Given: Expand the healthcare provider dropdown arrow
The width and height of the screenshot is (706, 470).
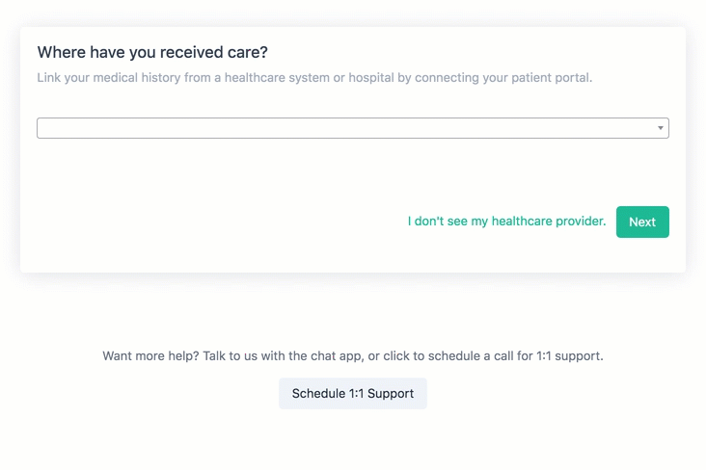Looking at the screenshot, I should 660,128.
